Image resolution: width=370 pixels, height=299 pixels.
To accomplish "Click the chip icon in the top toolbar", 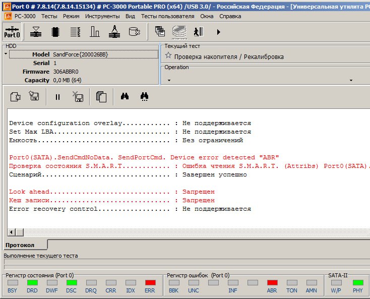I will tap(55, 32).
